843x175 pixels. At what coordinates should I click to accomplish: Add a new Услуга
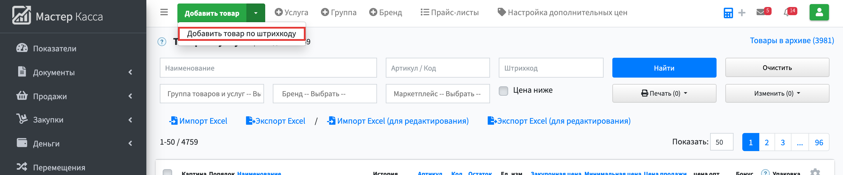pyautogui.click(x=291, y=12)
